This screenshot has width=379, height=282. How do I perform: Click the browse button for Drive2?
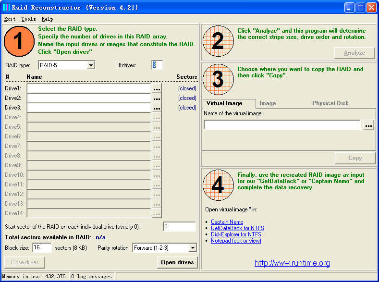tap(157, 98)
